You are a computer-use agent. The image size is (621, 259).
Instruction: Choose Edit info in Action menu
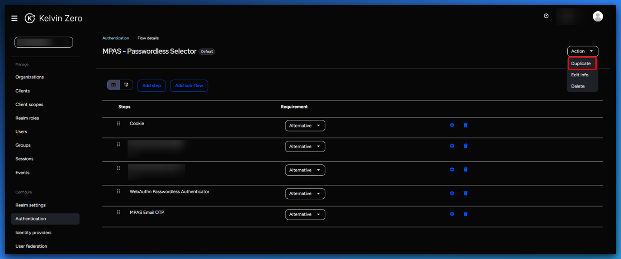(x=580, y=75)
